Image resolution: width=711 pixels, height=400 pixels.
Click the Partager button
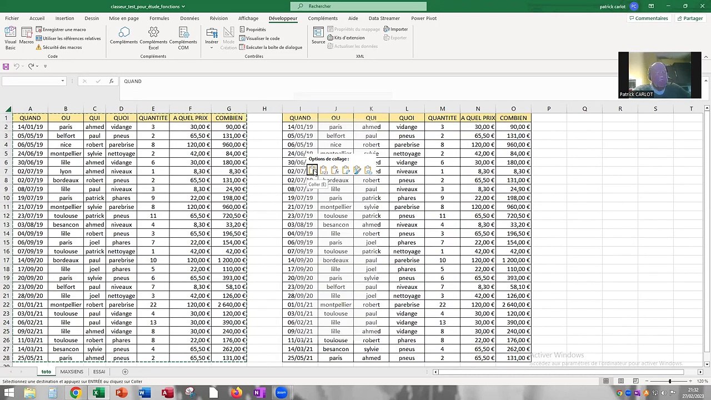690,18
